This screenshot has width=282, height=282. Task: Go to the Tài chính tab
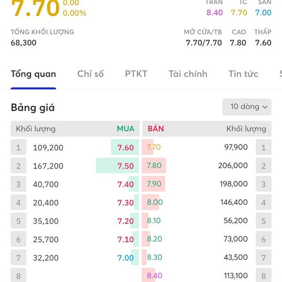(188, 74)
